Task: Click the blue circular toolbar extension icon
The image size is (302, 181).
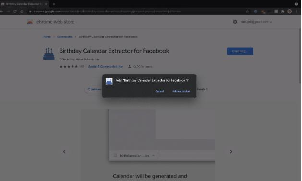Action: tap(255, 12)
